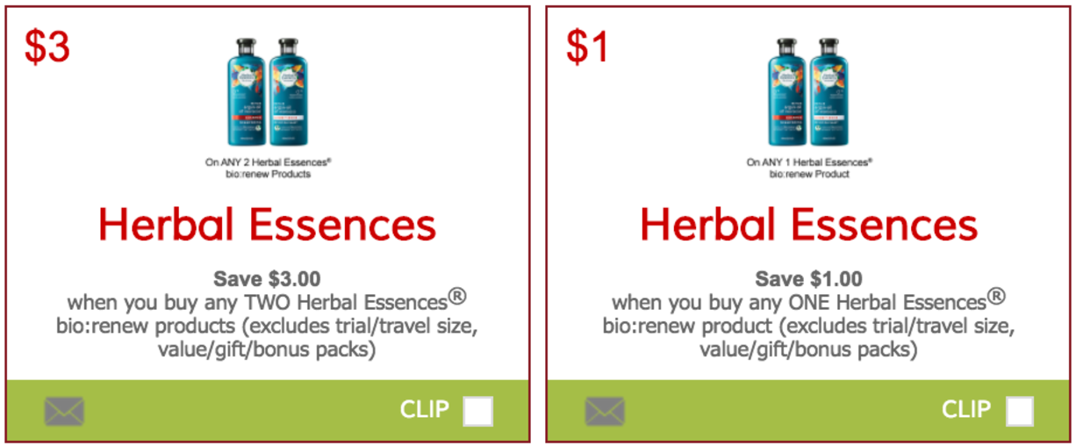This screenshot has width=1076, height=446.
Task: Click the red $3 amount label
Action: 47,47
